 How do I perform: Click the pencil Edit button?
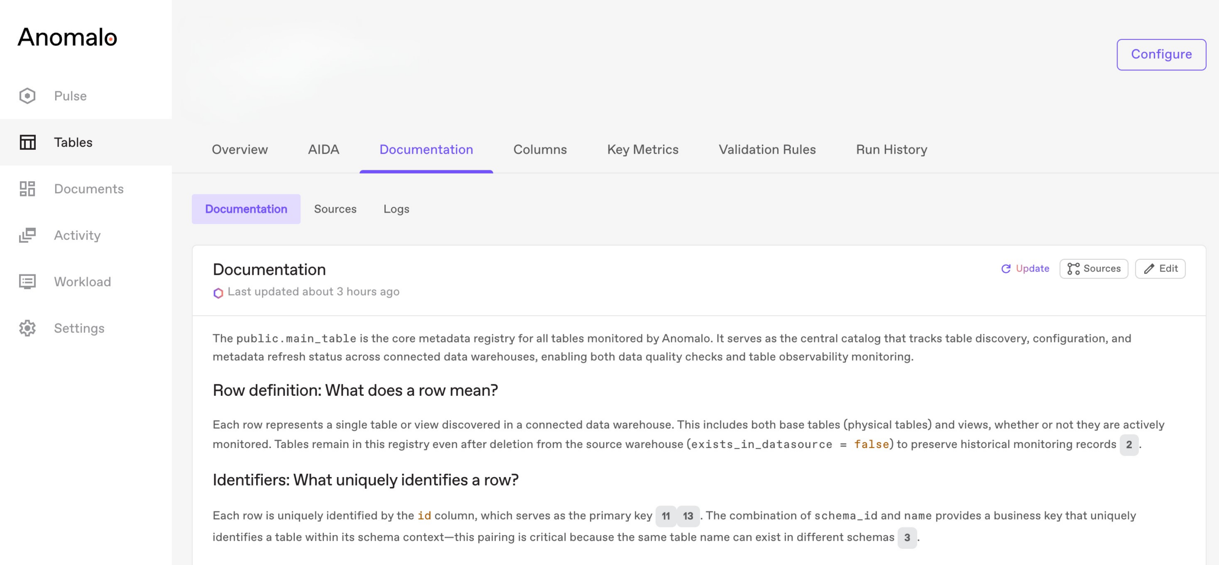pos(1160,269)
